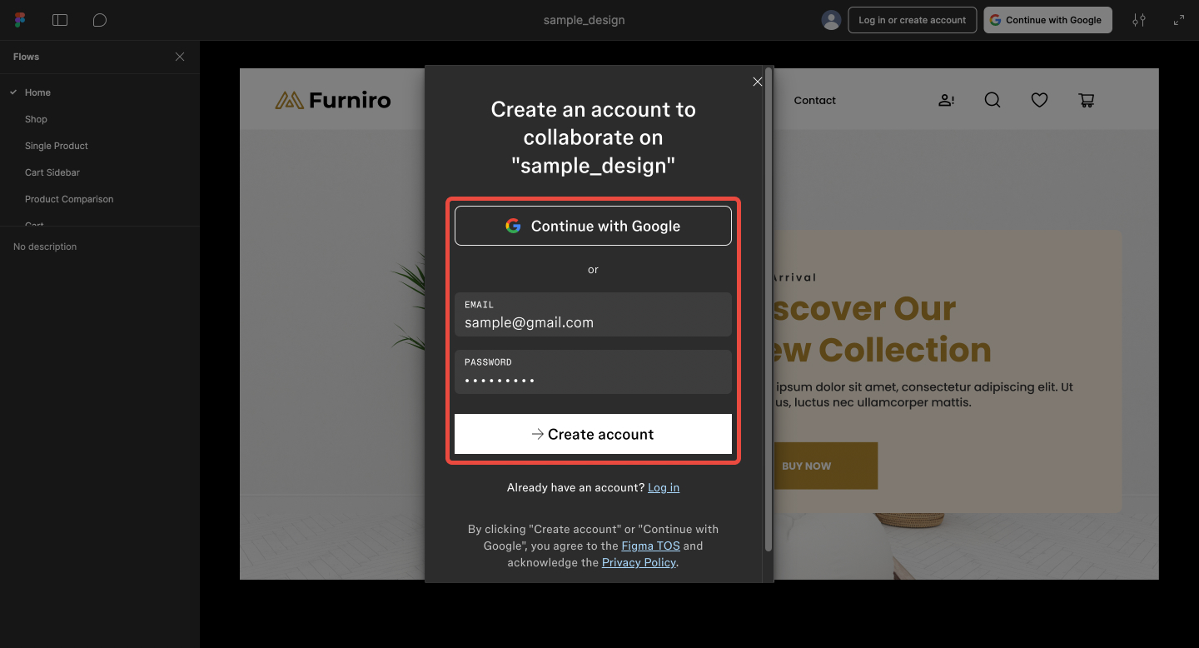This screenshot has height=648, width=1199.
Task: Click the Log in link
Action: point(664,487)
